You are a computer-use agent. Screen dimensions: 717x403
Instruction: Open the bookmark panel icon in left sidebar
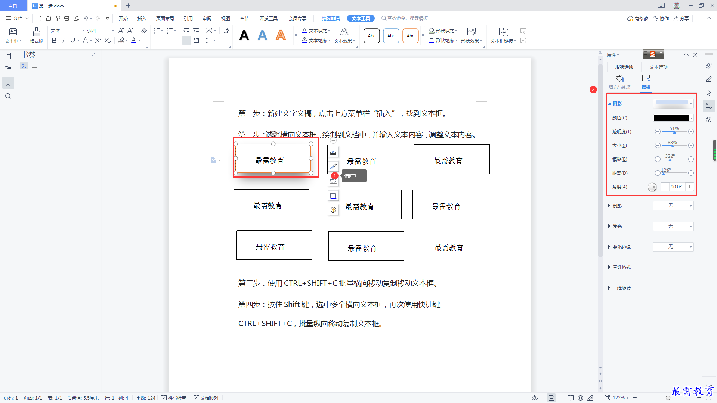click(8, 83)
